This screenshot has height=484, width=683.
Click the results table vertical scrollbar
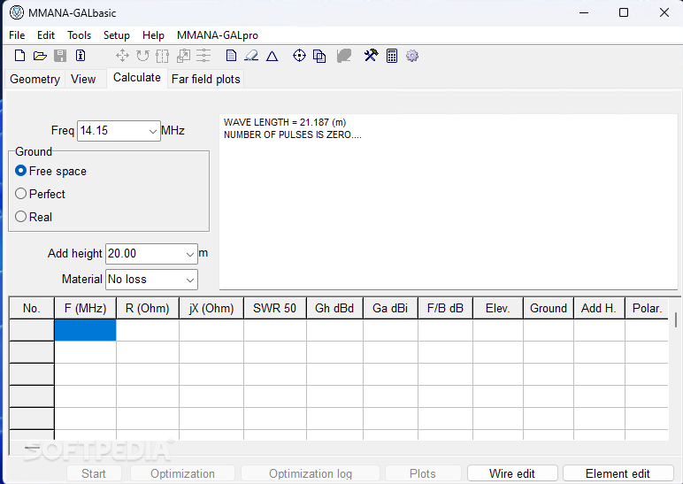(676, 320)
